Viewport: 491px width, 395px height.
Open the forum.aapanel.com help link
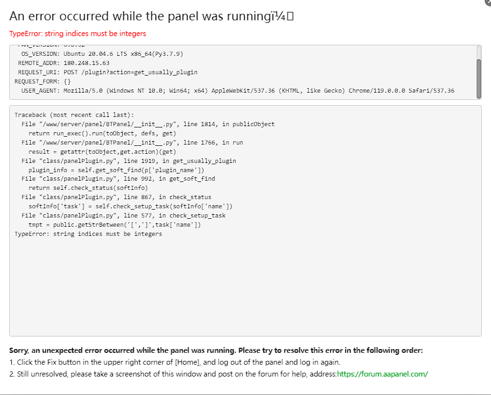(382, 373)
